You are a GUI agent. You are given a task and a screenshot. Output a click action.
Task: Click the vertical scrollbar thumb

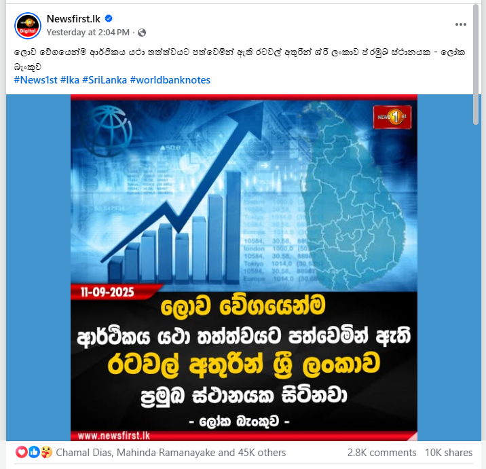(x=476, y=64)
